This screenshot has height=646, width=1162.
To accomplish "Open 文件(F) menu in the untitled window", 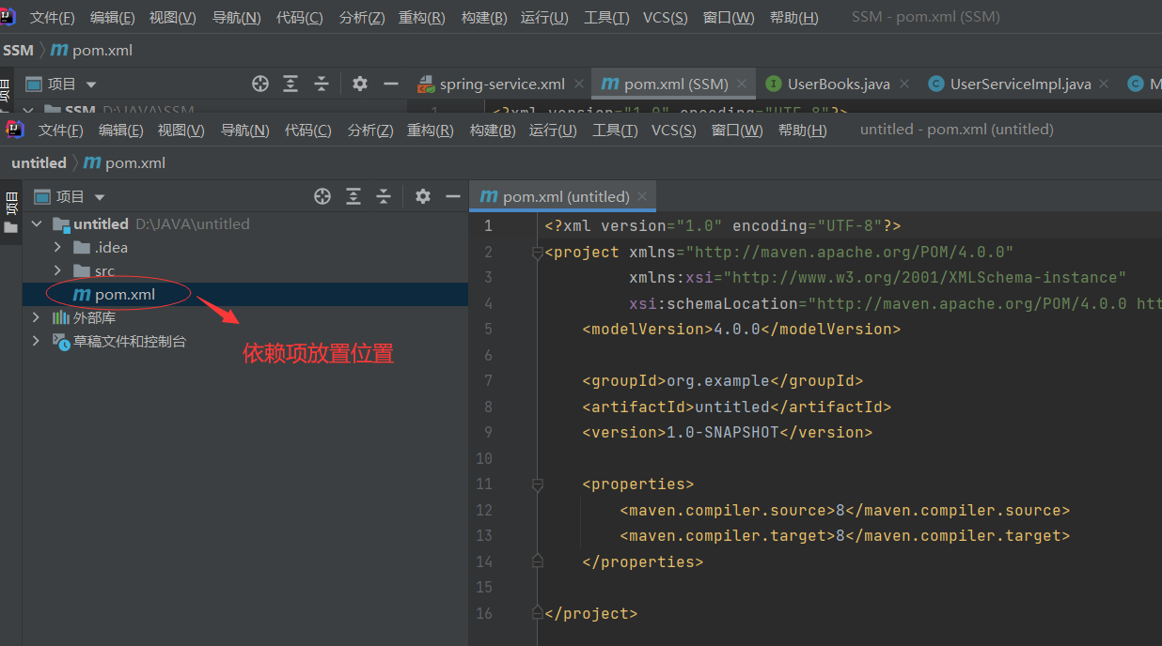I will (x=61, y=130).
